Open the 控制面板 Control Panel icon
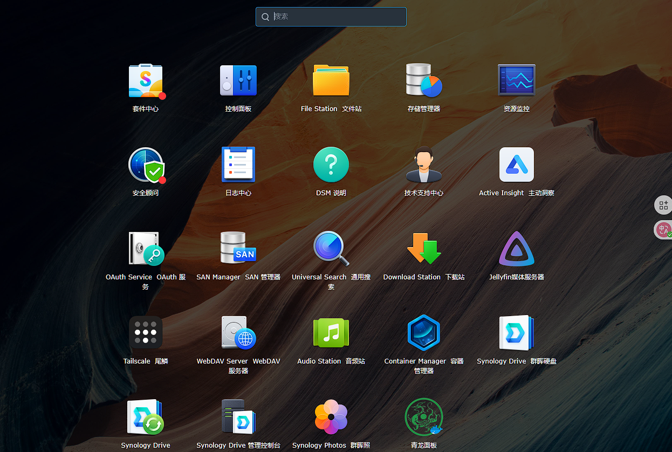Image resolution: width=672 pixels, height=452 pixels. 238,81
